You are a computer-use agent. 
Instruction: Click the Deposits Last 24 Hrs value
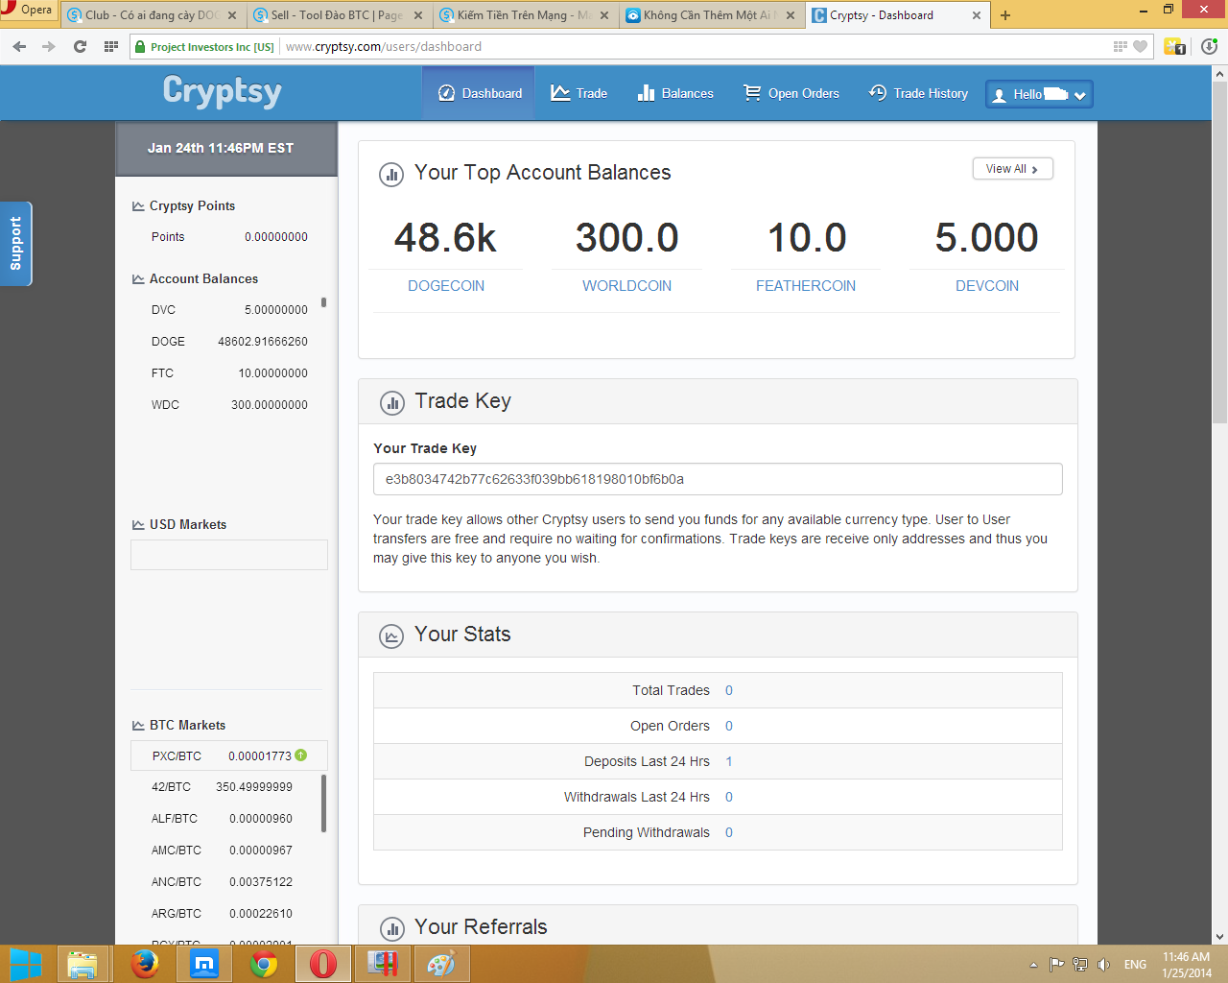click(729, 761)
